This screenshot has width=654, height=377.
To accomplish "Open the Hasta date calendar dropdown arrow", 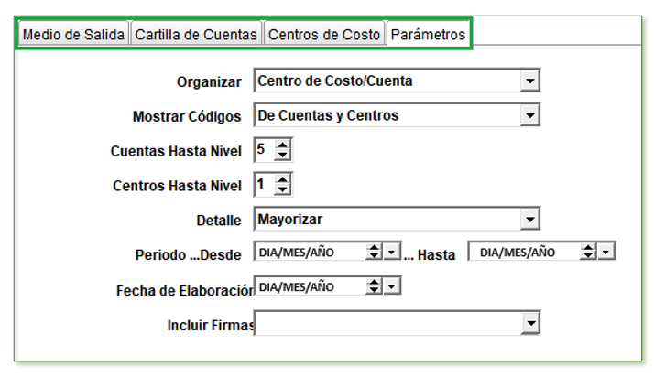I will click(606, 252).
